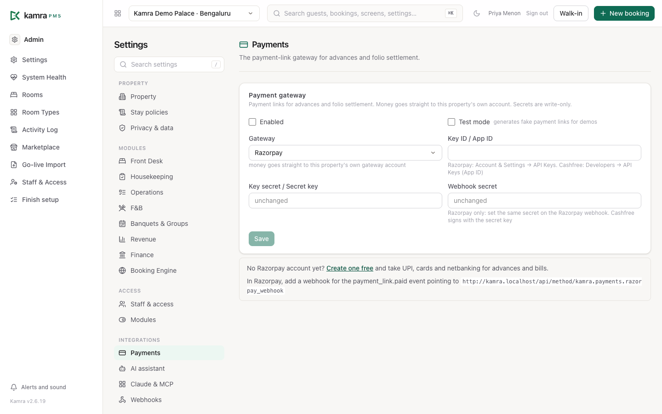Screen dimensions: 662x414
Task: Toggle dark mode moon icon
Action: (477, 13)
